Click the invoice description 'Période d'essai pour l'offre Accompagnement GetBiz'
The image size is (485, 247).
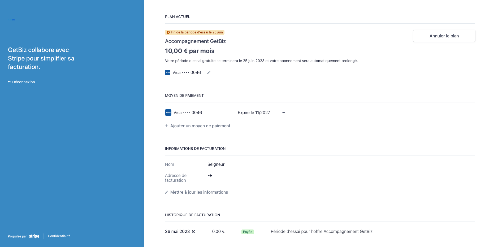click(322, 231)
